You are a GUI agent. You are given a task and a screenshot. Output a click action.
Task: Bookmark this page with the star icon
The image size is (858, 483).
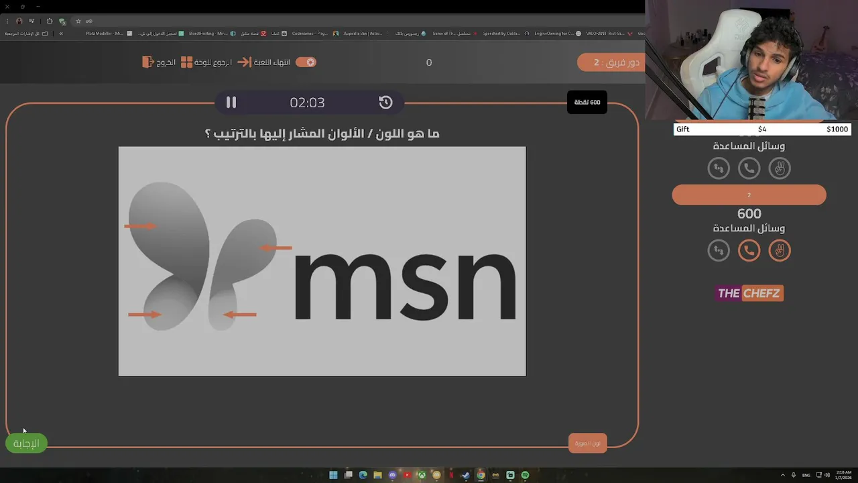coord(78,21)
